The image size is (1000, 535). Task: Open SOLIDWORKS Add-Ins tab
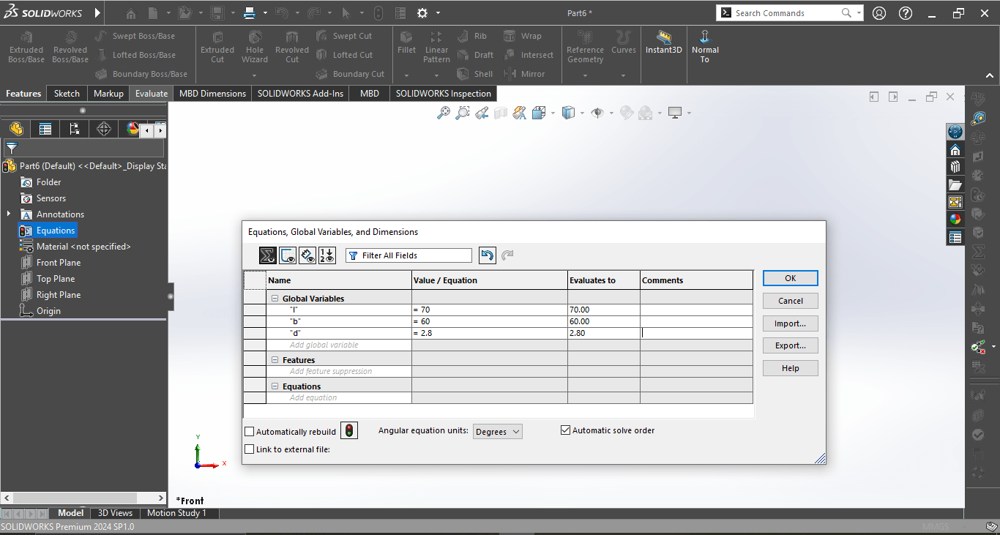click(300, 94)
